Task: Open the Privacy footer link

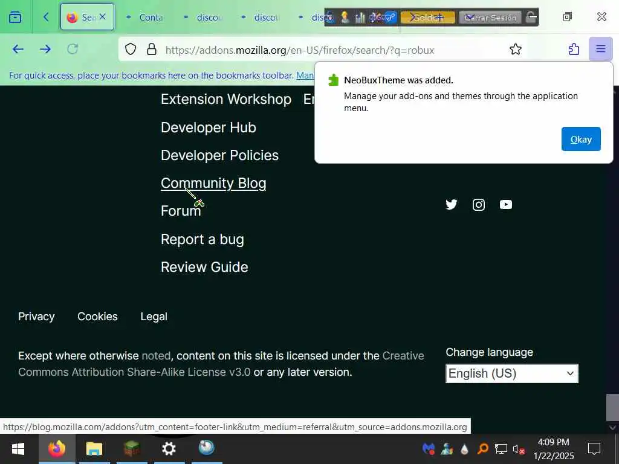Action: click(x=36, y=317)
